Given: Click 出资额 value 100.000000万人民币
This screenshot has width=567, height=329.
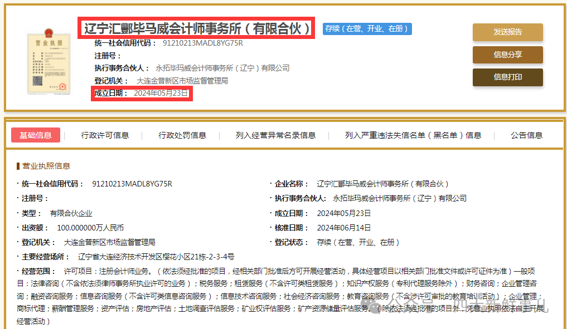Looking at the screenshot, I should coord(90,228).
